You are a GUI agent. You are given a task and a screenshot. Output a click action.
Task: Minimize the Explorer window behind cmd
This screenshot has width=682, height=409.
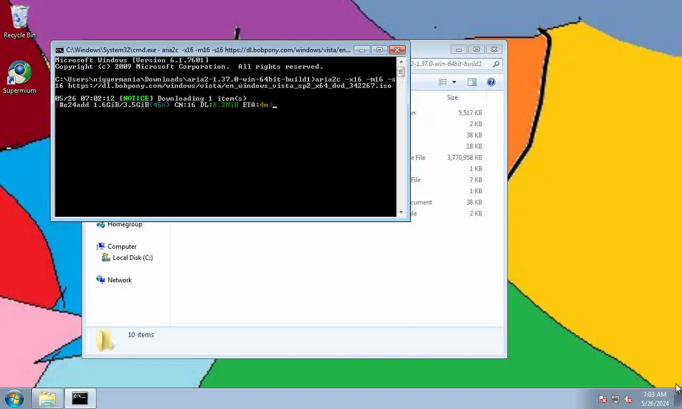click(459, 50)
